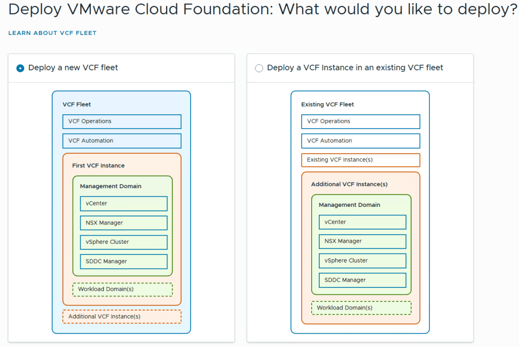
Task: Click the dashed Additional VCF Instance(s) box
Action: 122,317
